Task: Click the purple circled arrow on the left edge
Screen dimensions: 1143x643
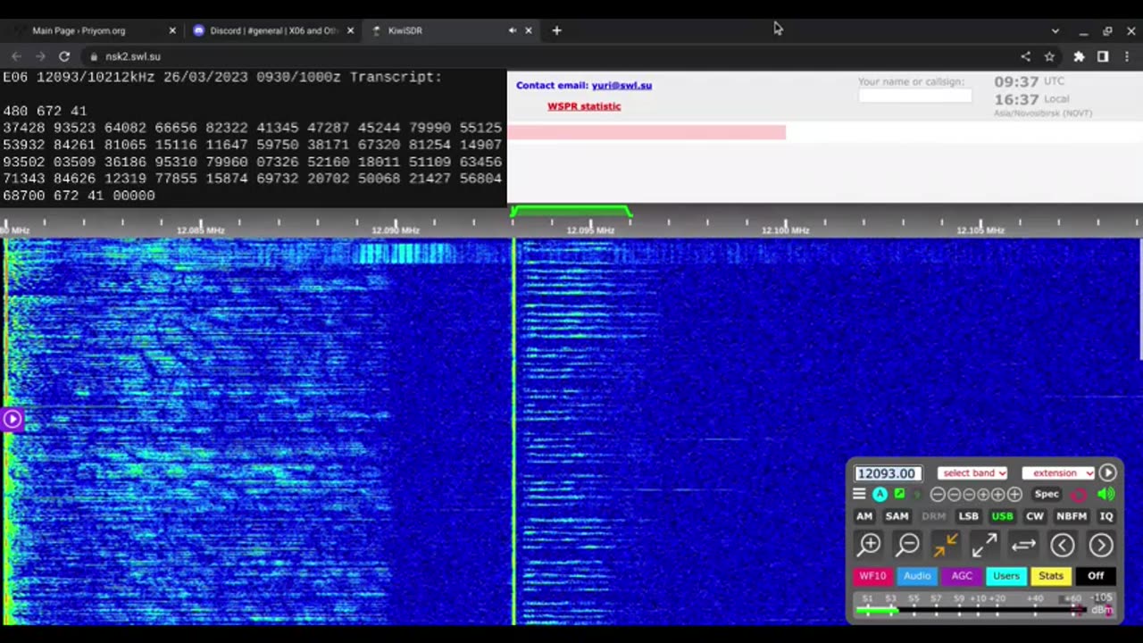Action: pos(12,418)
